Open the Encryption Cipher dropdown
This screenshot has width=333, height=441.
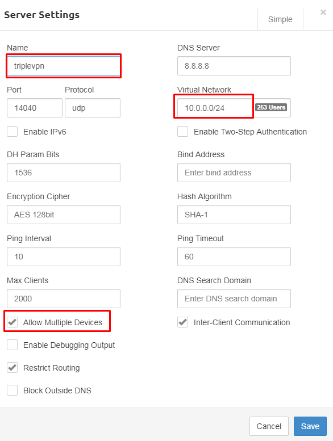(x=64, y=215)
